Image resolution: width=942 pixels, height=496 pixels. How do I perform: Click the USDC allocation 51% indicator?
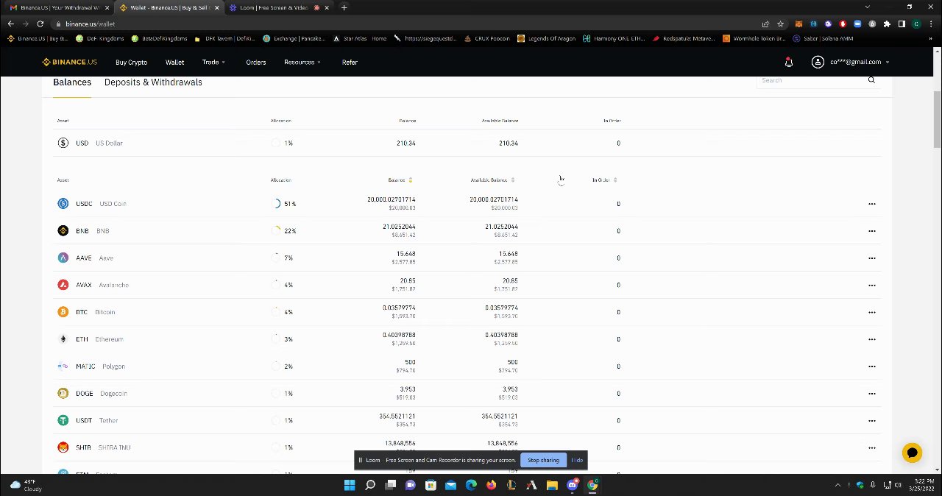point(284,204)
